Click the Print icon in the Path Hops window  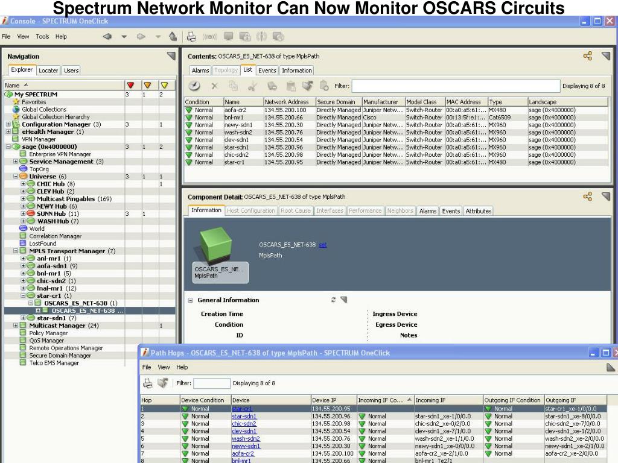point(148,383)
